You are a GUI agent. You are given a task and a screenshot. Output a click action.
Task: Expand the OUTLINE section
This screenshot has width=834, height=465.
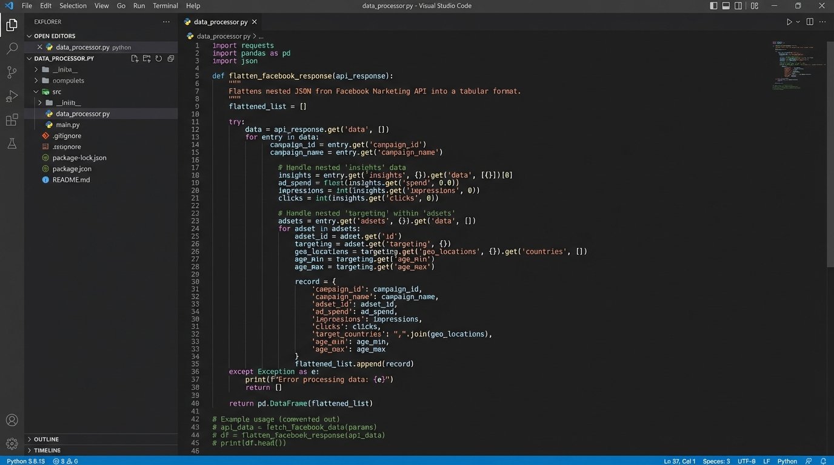pyautogui.click(x=46, y=440)
